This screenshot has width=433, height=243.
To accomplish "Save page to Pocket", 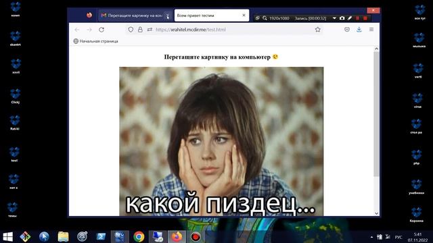I will point(347,30).
